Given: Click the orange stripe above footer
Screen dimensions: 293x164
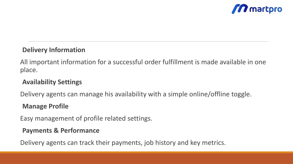Looking at the screenshot, I should point(146,152).
